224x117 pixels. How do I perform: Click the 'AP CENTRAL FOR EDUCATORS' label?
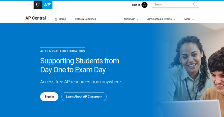coord(63,51)
